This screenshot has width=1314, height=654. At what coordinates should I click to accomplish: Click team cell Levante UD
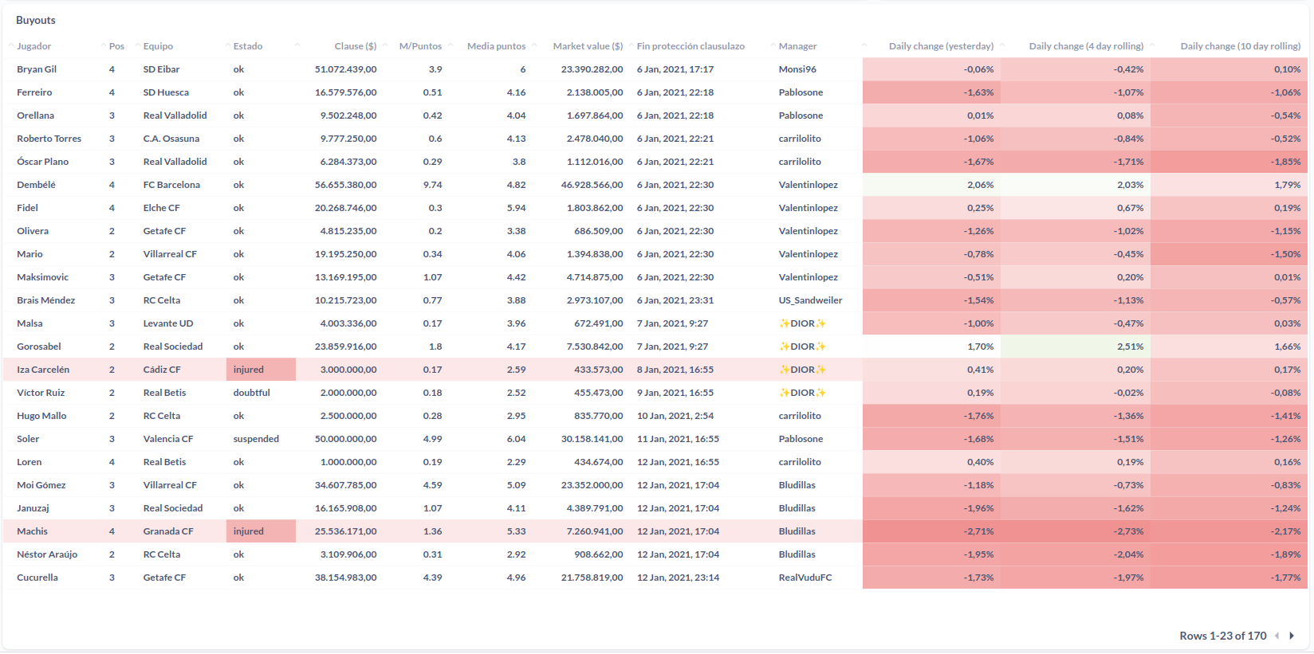168,323
